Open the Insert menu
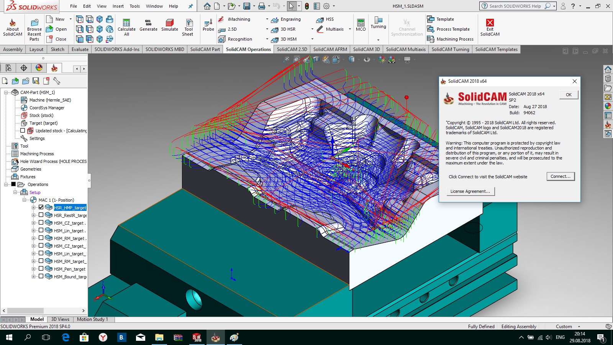Screen dimensions: 613x345 pos(118,6)
